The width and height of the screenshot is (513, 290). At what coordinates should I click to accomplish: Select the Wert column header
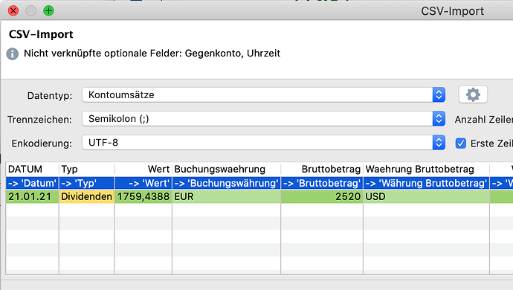coord(143,170)
